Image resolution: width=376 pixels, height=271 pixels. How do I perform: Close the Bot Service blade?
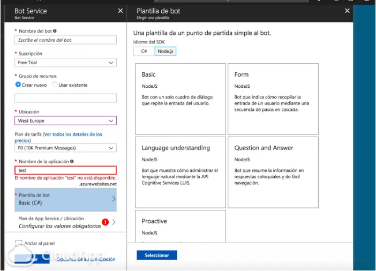click(121, 11)
